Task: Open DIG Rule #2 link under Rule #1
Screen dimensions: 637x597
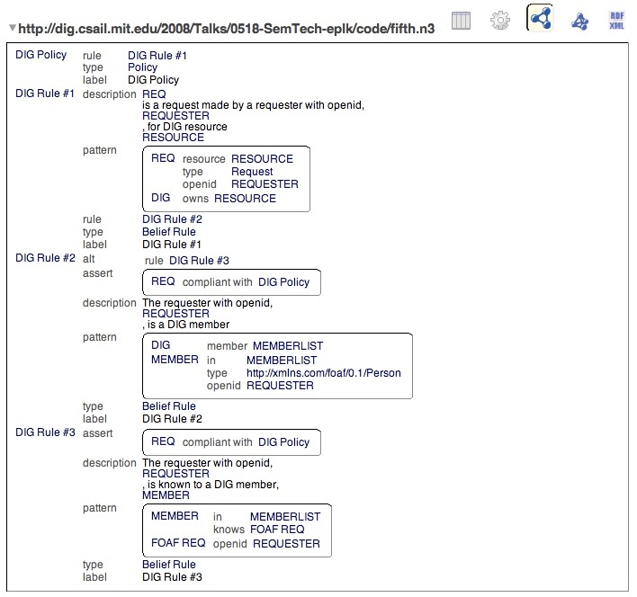Action: [172, 219]
